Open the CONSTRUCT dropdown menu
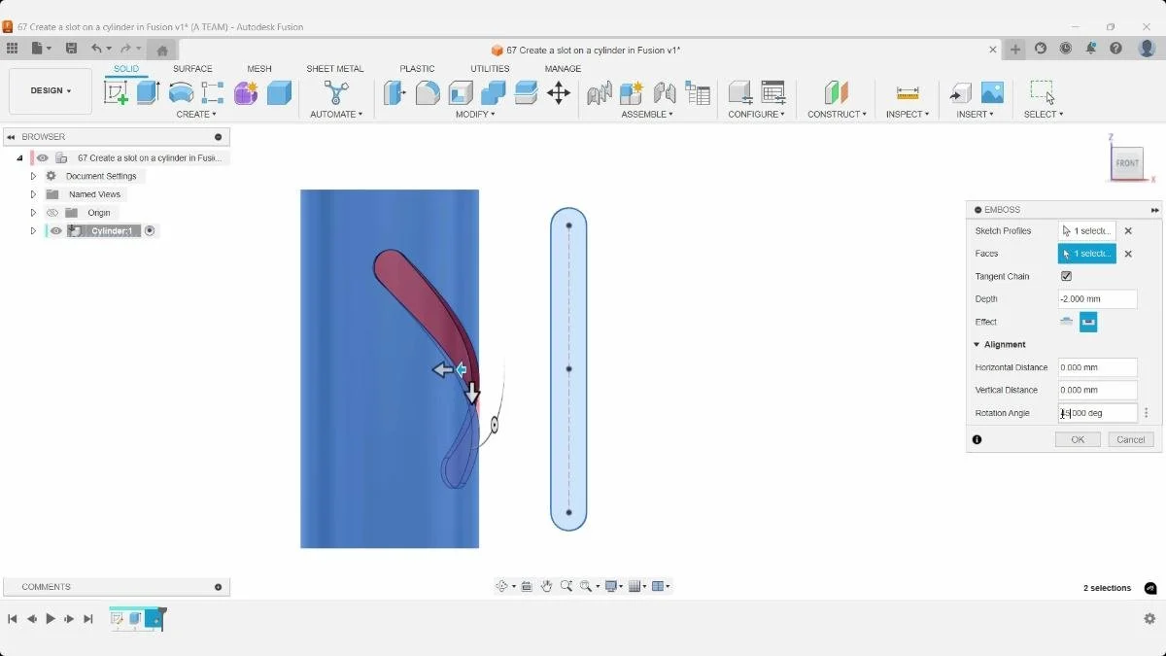 click(x=837, y=115)
